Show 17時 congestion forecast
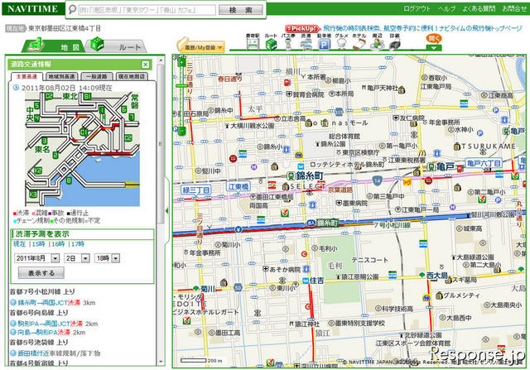Screen dimensions: 530x370 pos(78,244)
